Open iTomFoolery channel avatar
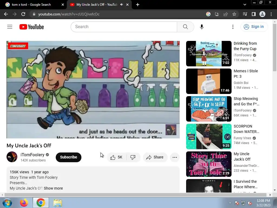Screen dimensions: 277x208 12,157
